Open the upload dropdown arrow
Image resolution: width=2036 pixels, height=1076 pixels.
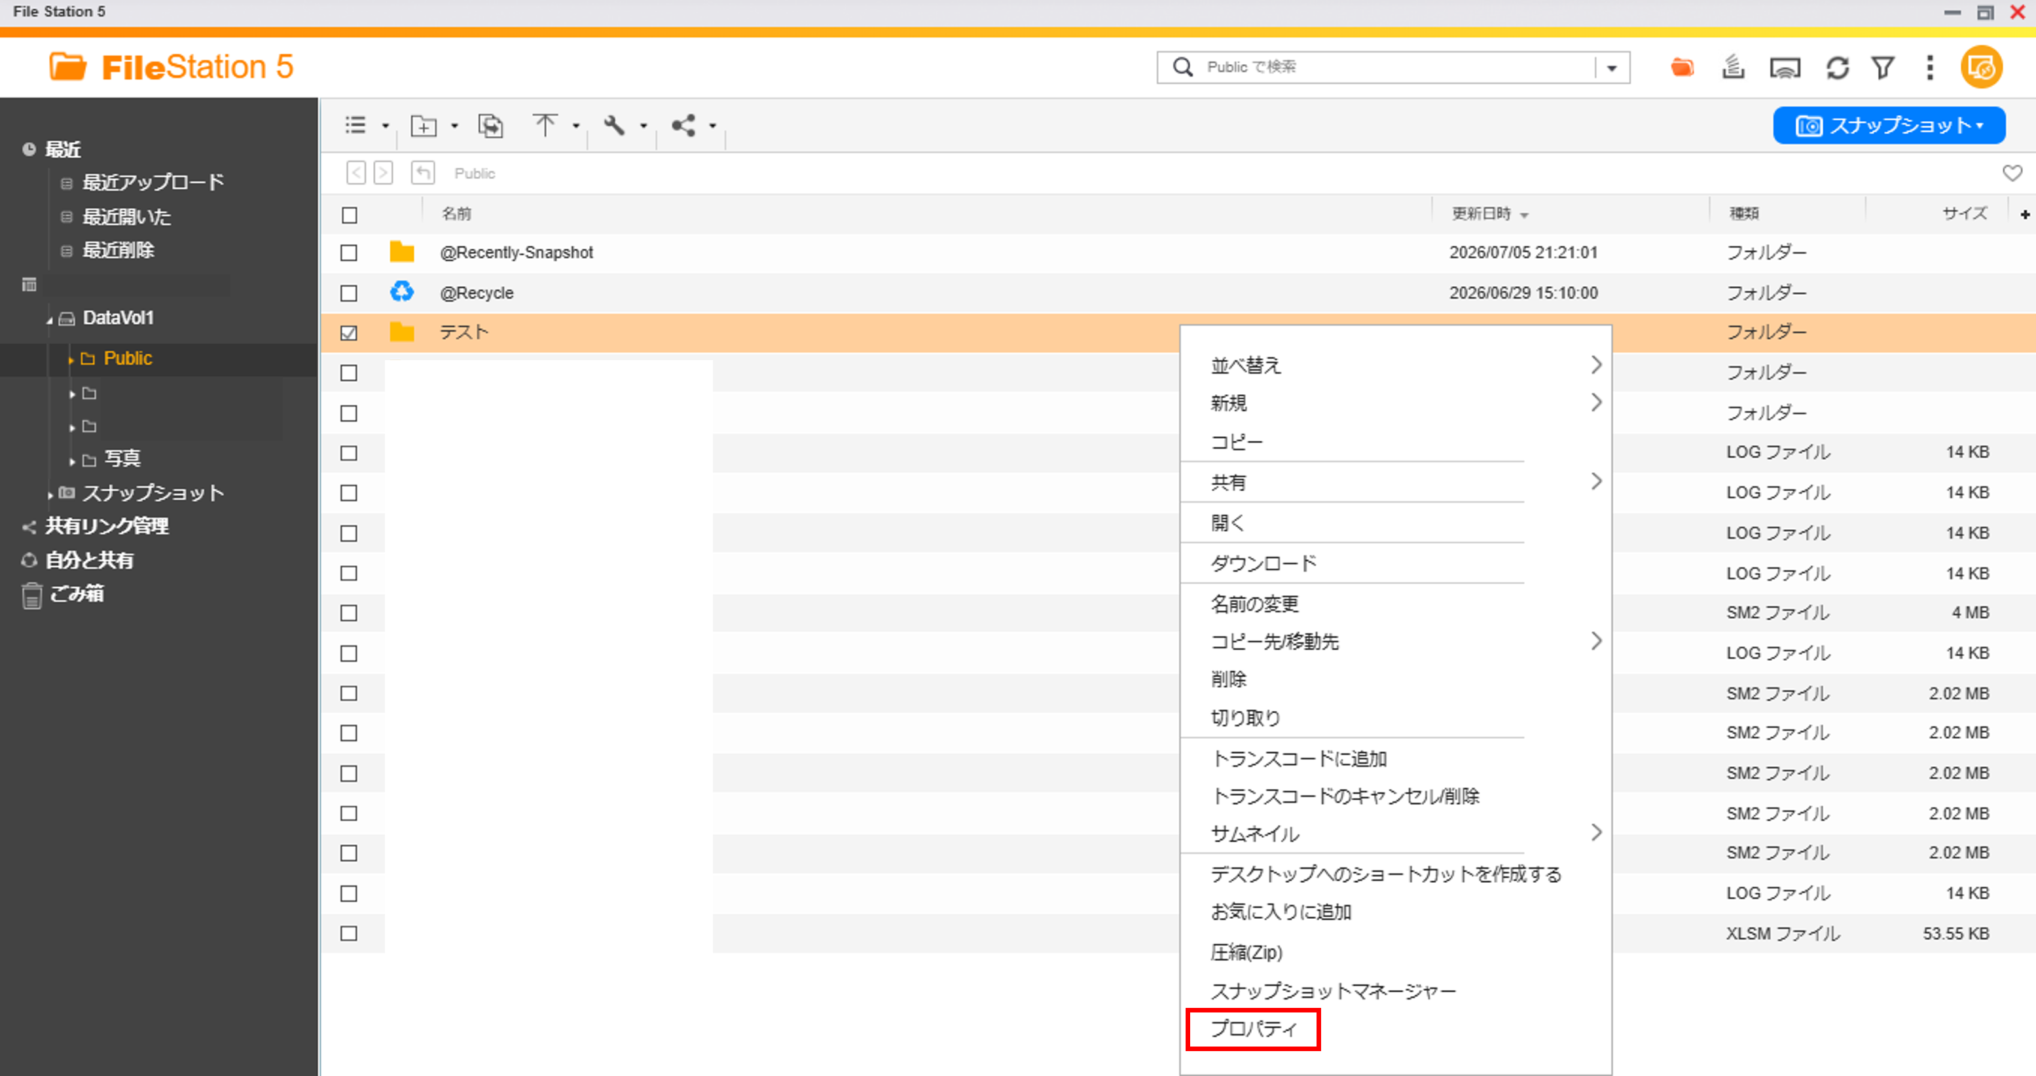click(576, 126)
